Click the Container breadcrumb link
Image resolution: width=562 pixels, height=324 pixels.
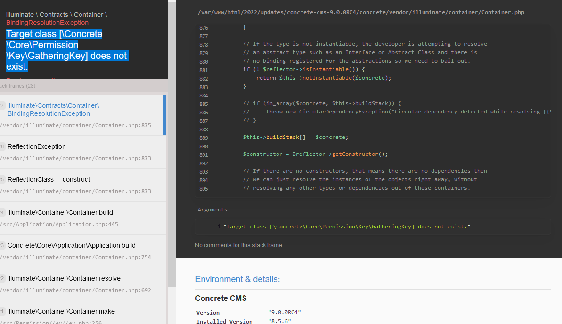click(89, 14)
